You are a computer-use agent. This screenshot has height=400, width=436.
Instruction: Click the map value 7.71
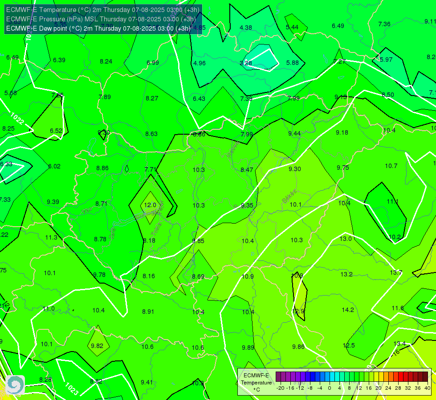click(151, 169)
